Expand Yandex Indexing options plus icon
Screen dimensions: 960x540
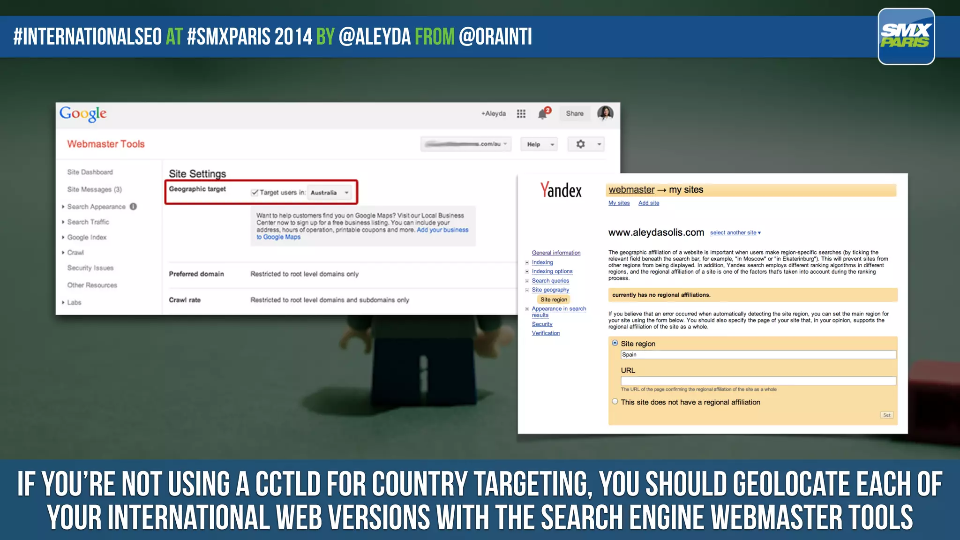pos(527,271)
